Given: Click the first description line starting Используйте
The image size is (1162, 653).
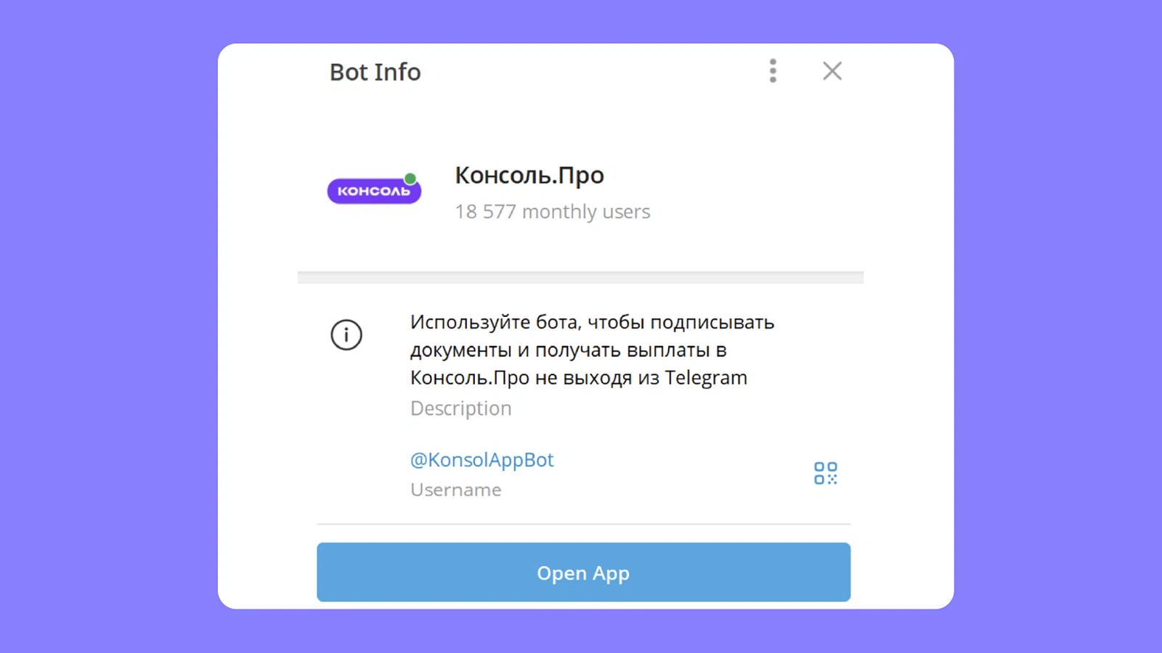Looking at the screenshot, I should [x=592, y=322].
